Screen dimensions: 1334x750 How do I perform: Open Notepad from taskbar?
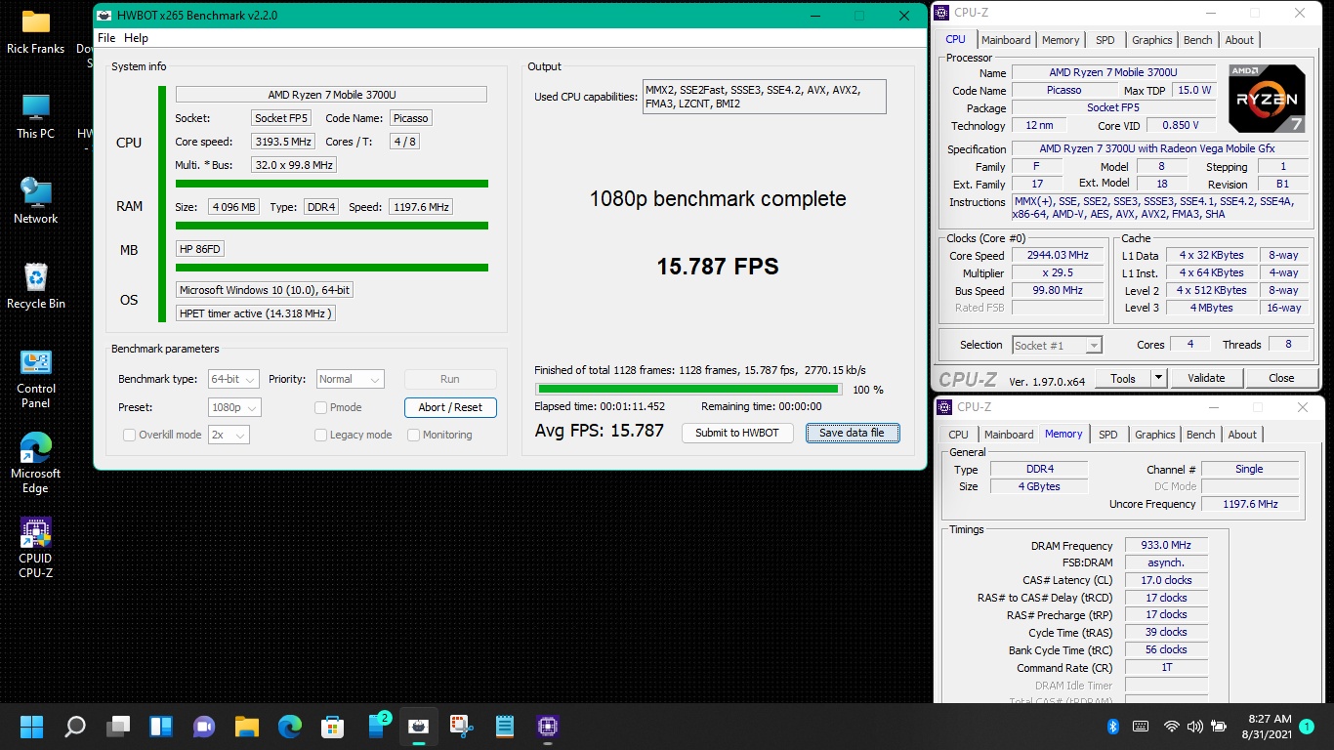(x=505, y=727)
